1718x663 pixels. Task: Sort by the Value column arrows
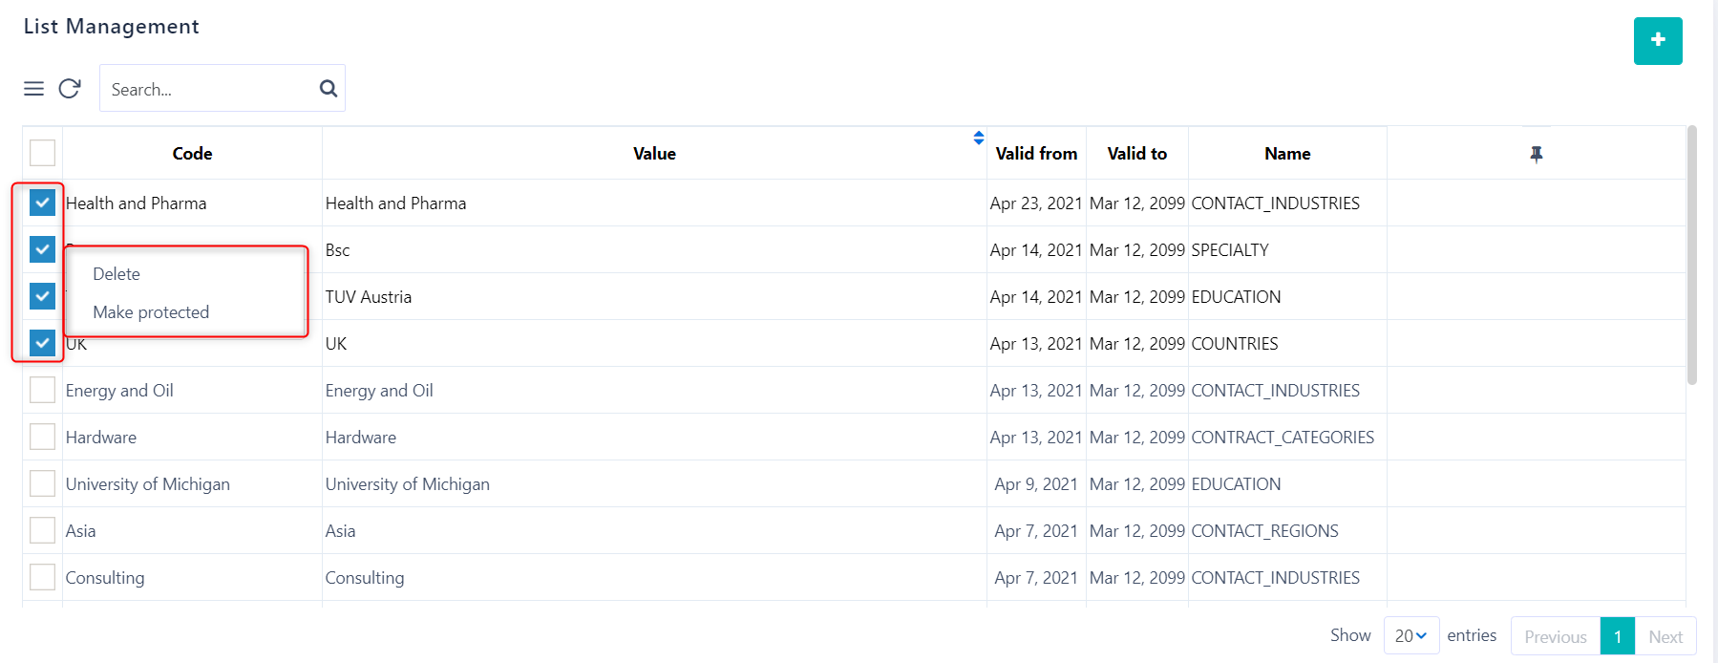[978, 138]
